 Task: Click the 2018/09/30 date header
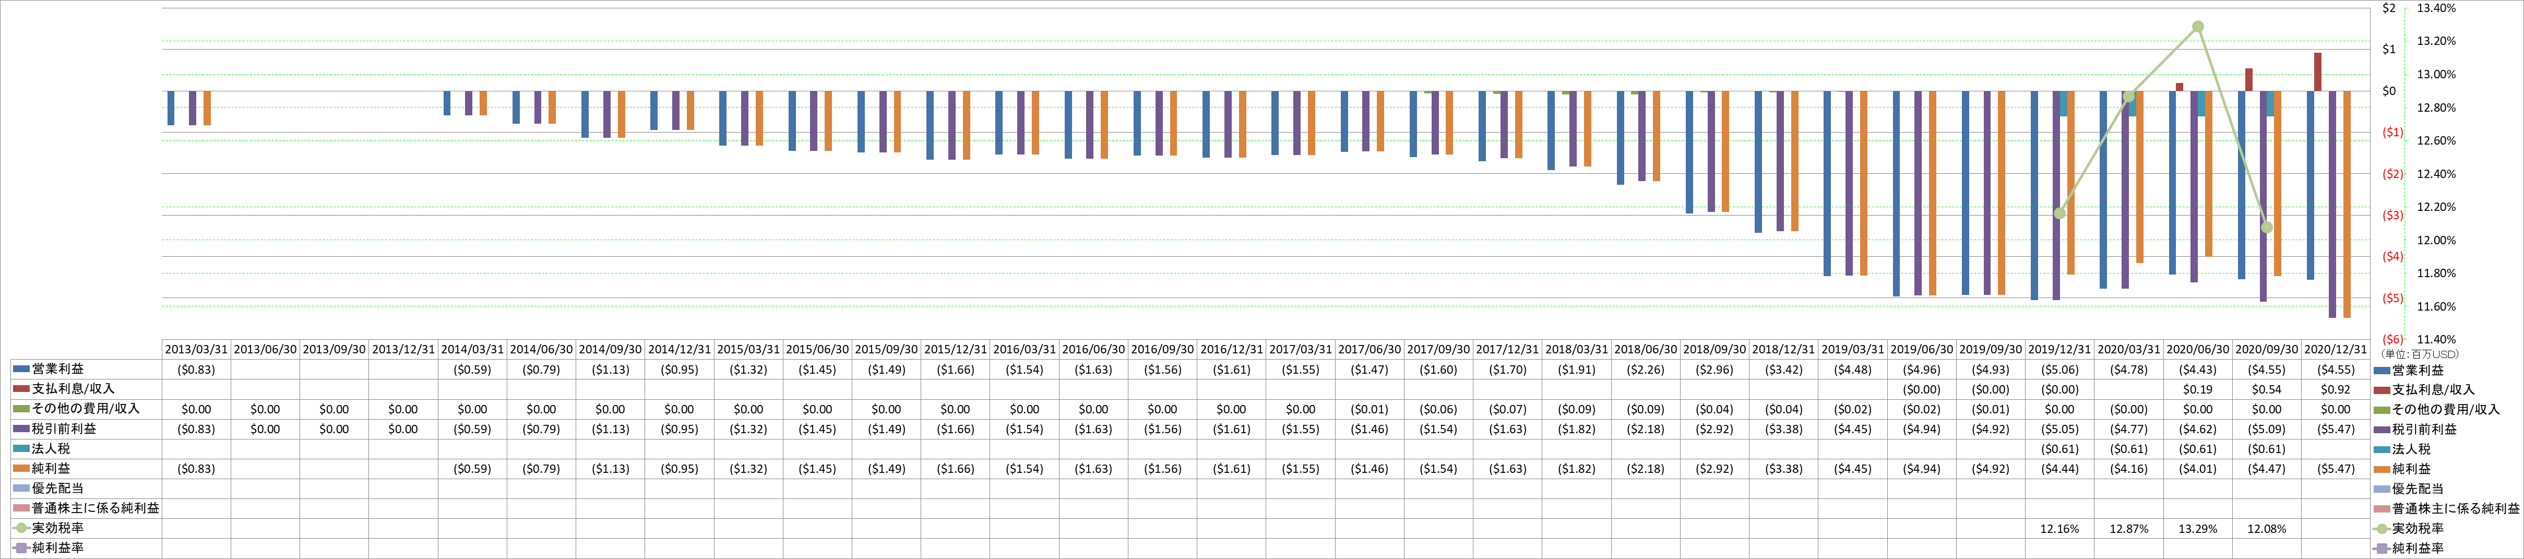coord(1715,349)
